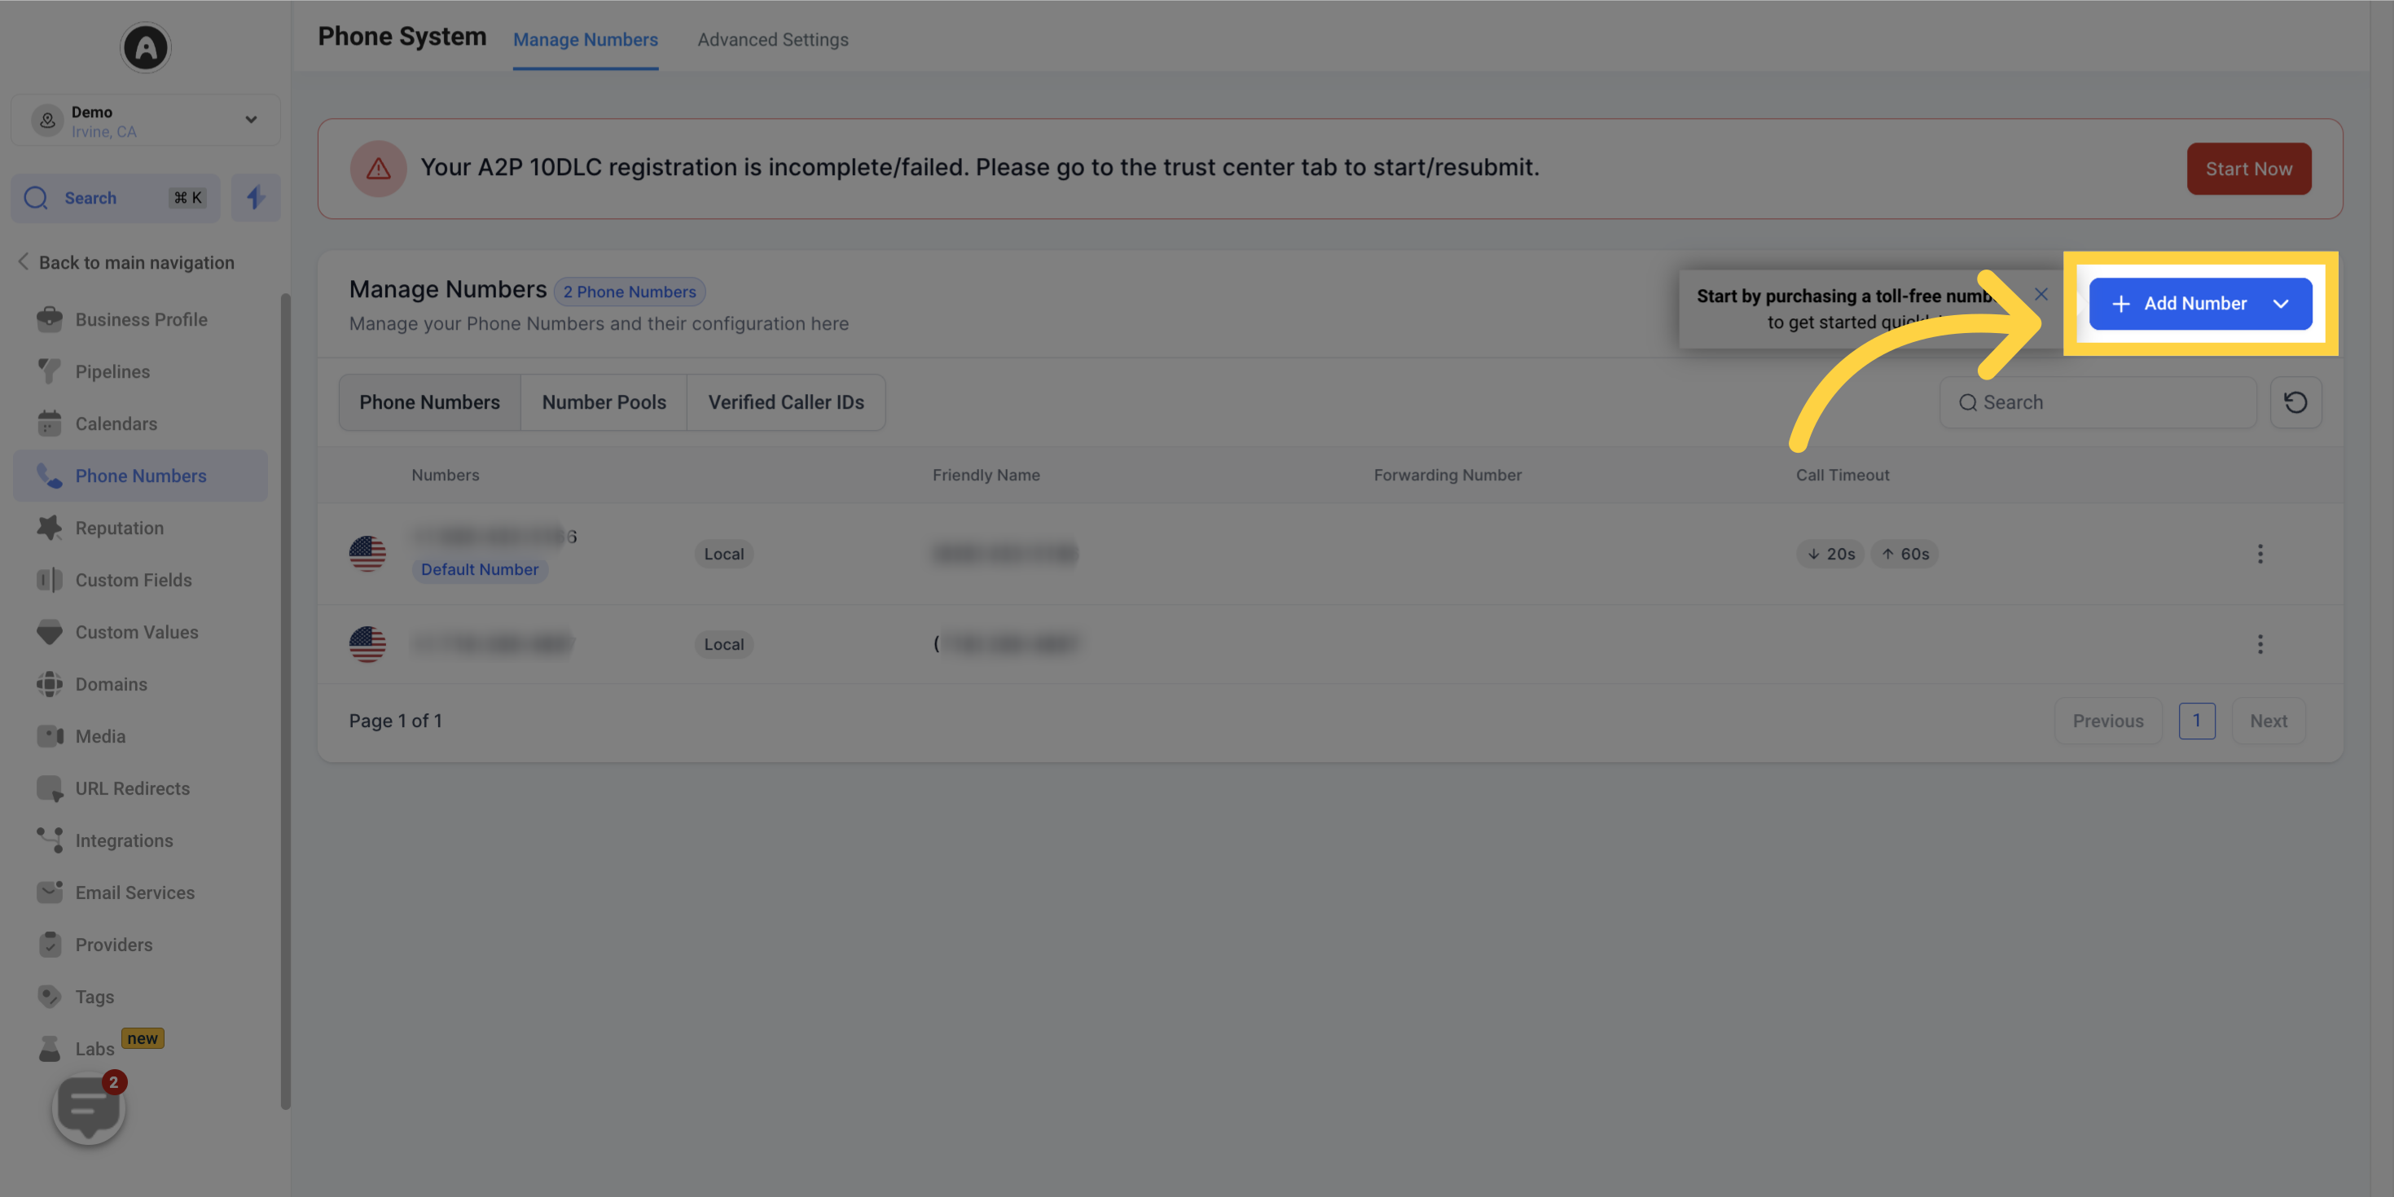Click the red warning triangle icon
The image size is (2394, 1197).
[378, 169]
